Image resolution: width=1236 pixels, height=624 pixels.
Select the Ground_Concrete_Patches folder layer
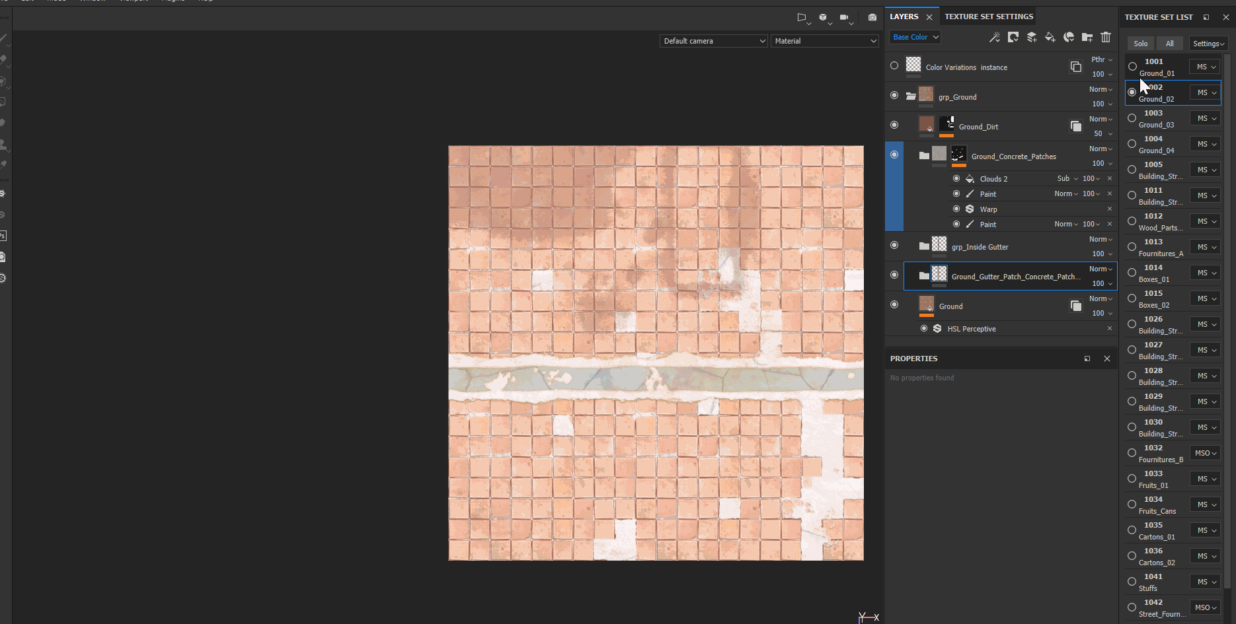[1013, 156]
